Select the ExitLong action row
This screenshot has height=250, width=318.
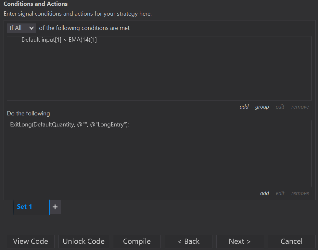(70, 125)
